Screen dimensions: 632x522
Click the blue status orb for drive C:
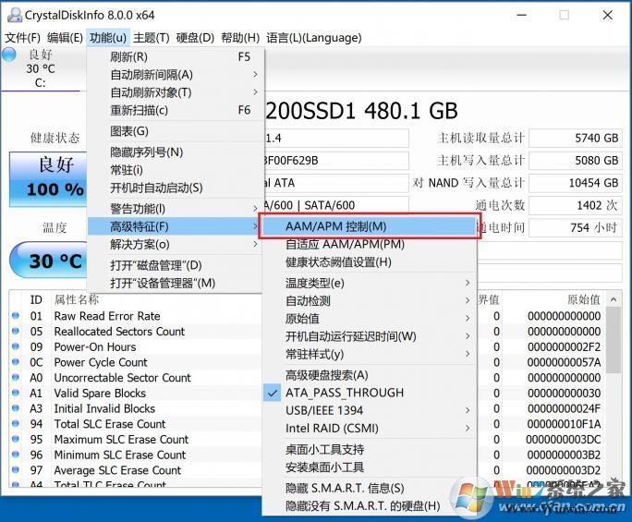(x=8, y=55)
